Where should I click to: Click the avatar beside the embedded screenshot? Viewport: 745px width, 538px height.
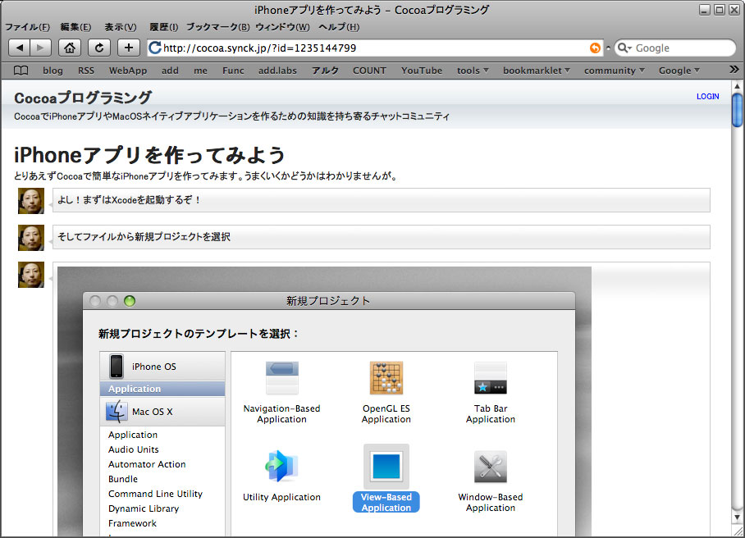coord(31,275)
